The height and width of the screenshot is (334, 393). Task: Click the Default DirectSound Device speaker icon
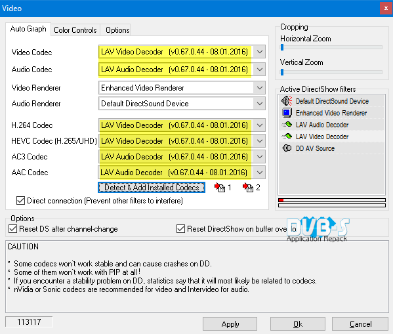(287, 101)
